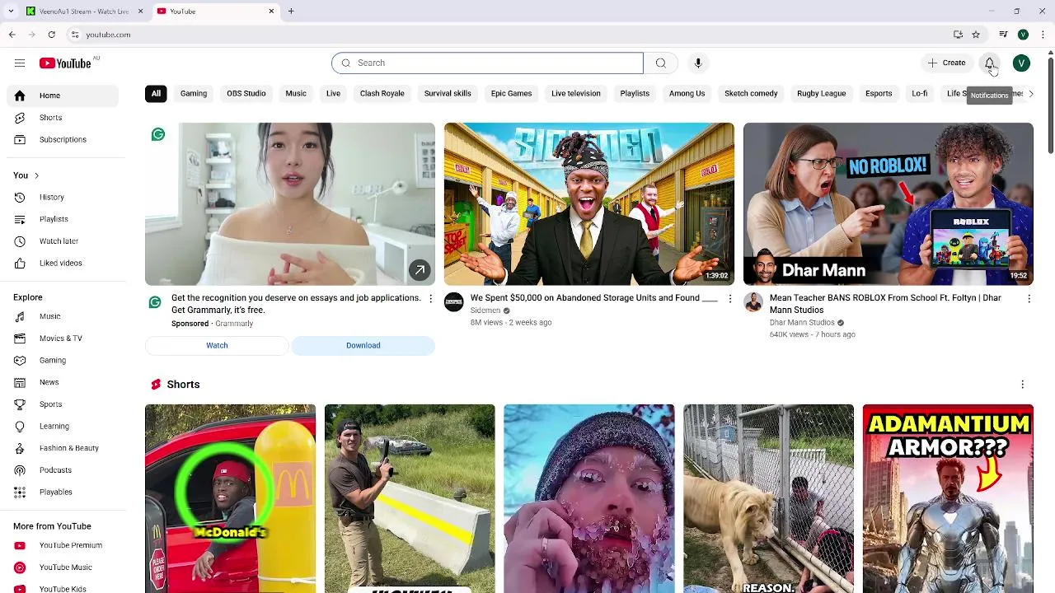
Task: Select the Music filter chip
Action: [x=296, y=94]
